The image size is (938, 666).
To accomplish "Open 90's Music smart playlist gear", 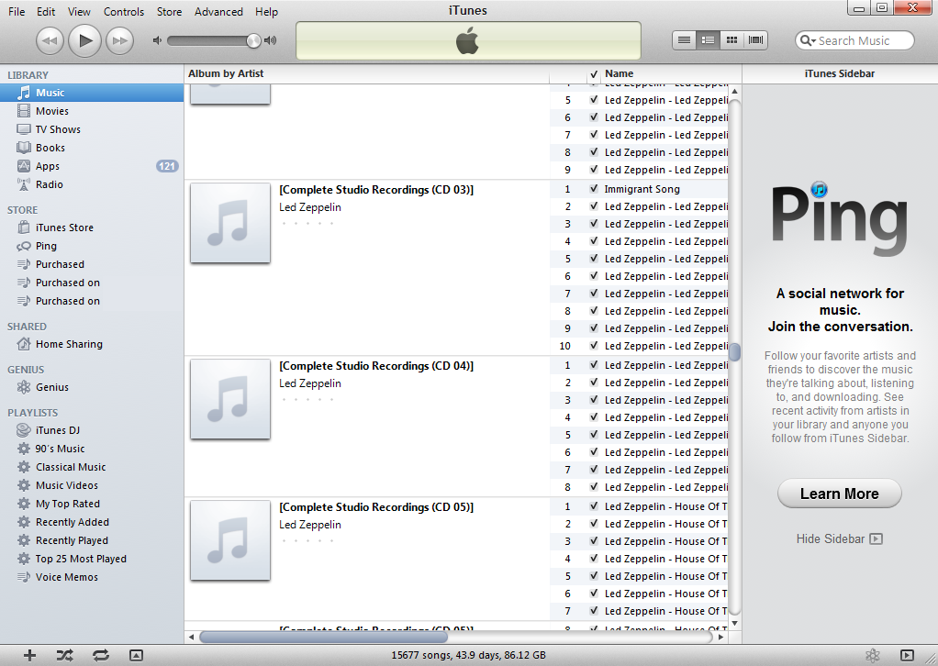I will pyautogui.click(x=24, y=449).
